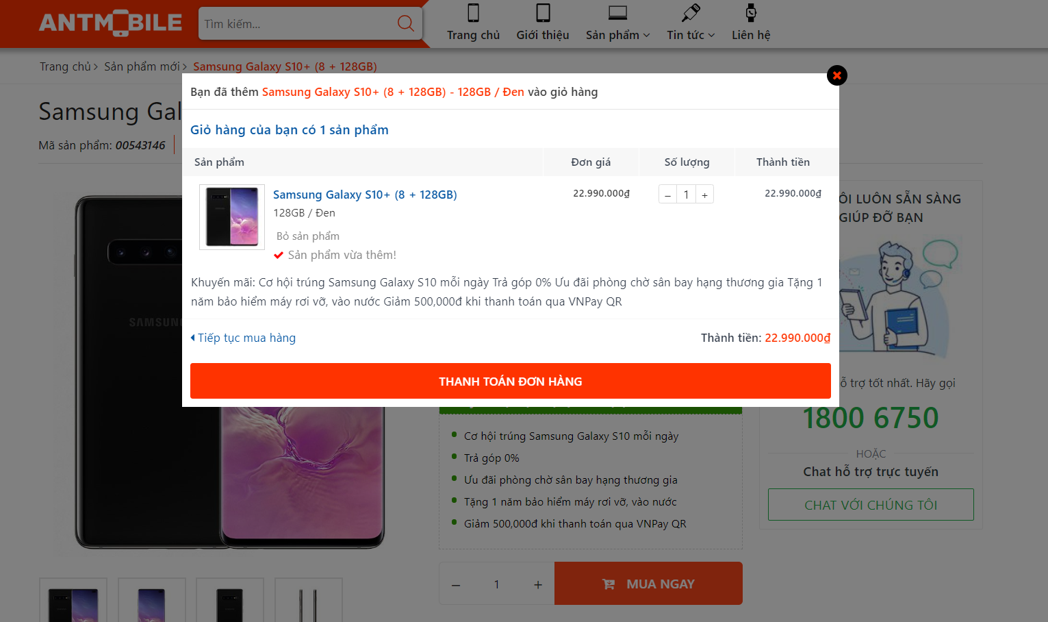Screen dimensions: 1048x622
Task: Click the Trả góp 0% promotion bullet
Action: [x=491, y=458]
